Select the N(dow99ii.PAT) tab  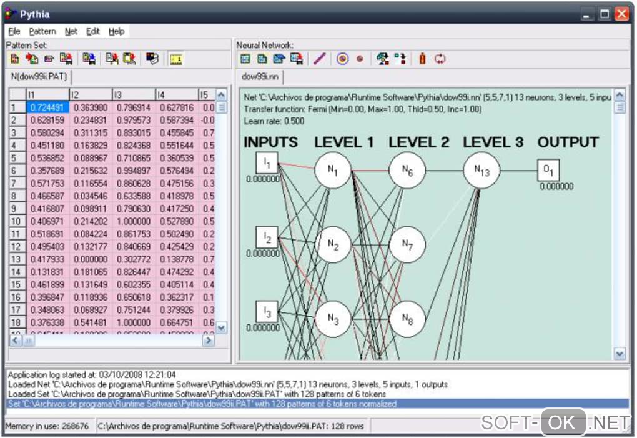pyautogui.click(x=39, y=76)
